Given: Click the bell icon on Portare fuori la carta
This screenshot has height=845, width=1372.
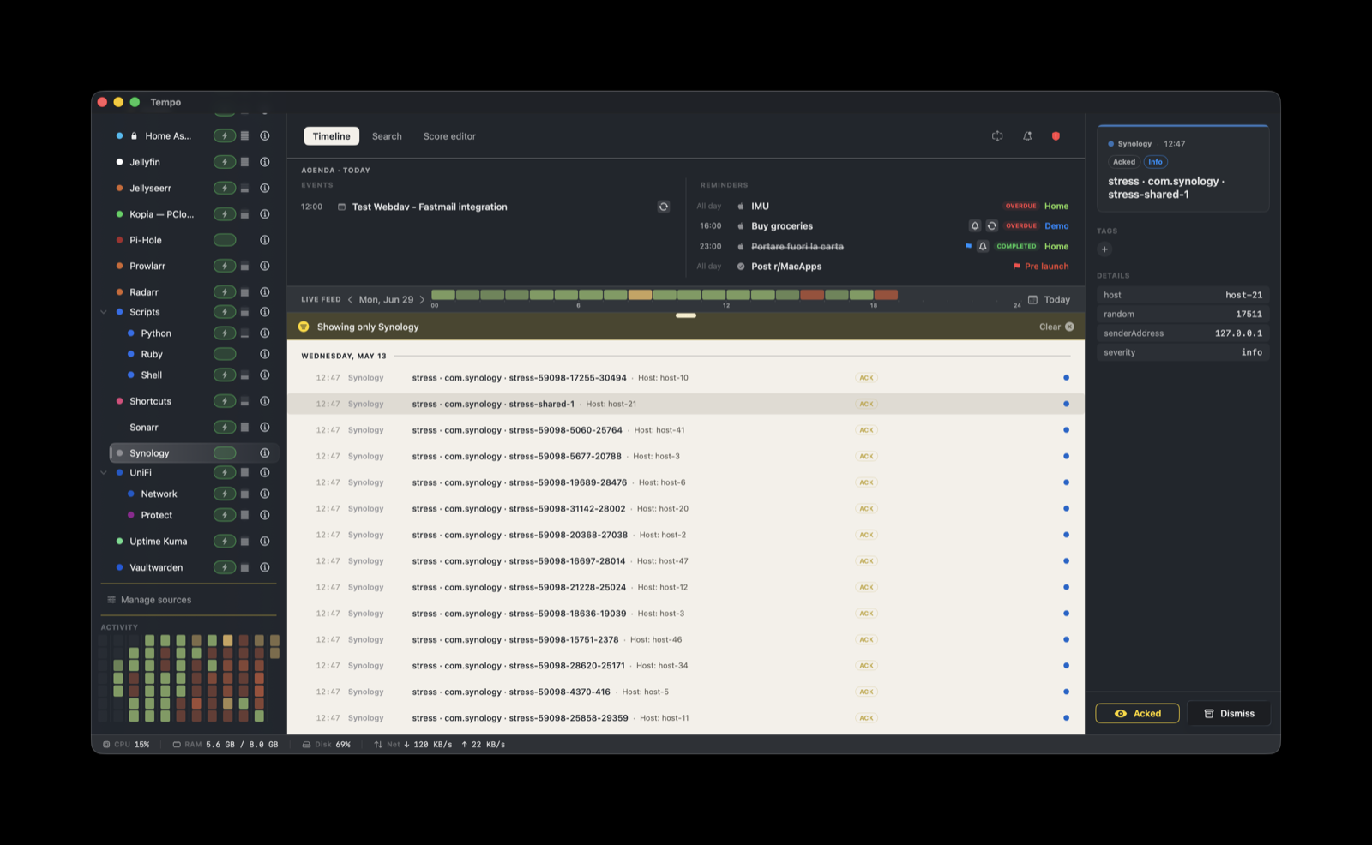Looking at the screenshot, I should pos(983,246).
